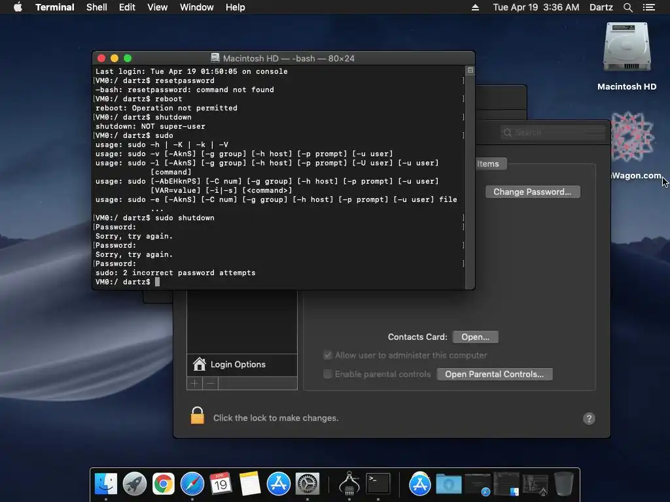The height and width of the screenshot is (502, 670).
Task: Click "sudo: 2 incorrect password attempts" line
Action: point(175,273)
